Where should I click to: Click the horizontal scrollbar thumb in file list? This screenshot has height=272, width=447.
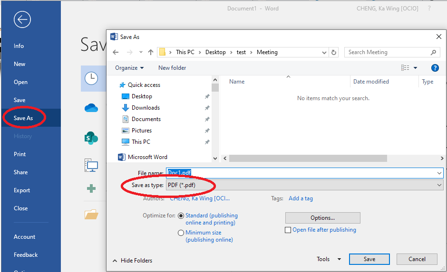(x=308, y=158)
